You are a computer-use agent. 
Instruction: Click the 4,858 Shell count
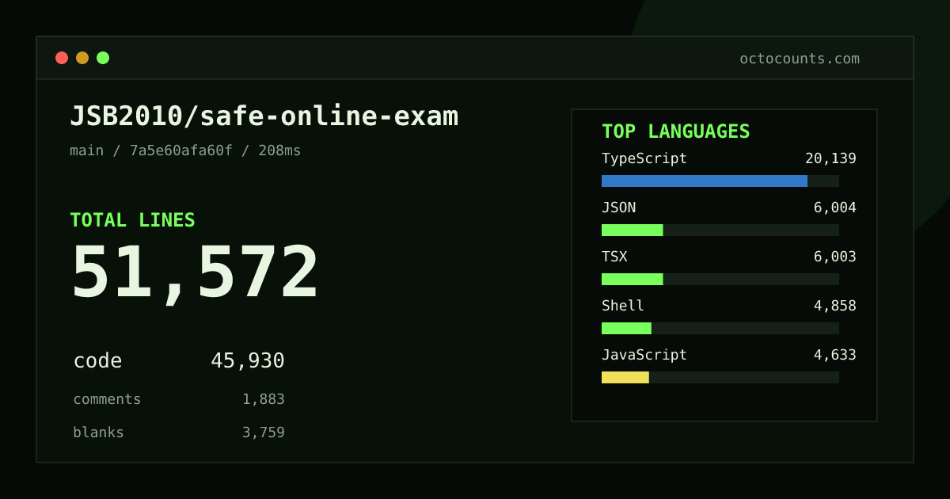coord(835,306)
